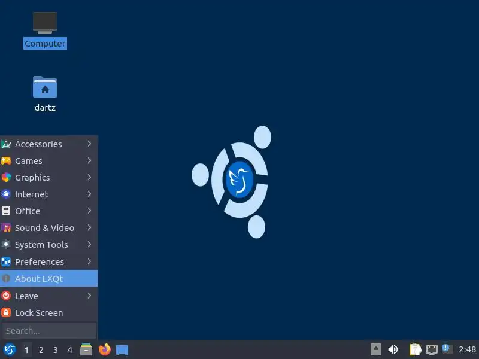Click the About LXQt info icon
The width and height of the screenshot is (479, 359).
[x=6, y=278]
